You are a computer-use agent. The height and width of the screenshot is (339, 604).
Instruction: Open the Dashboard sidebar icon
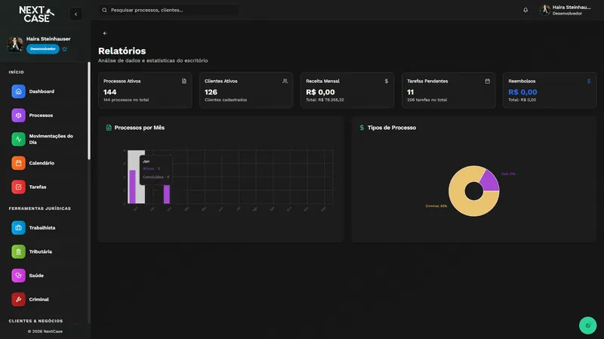coord(18,91)
